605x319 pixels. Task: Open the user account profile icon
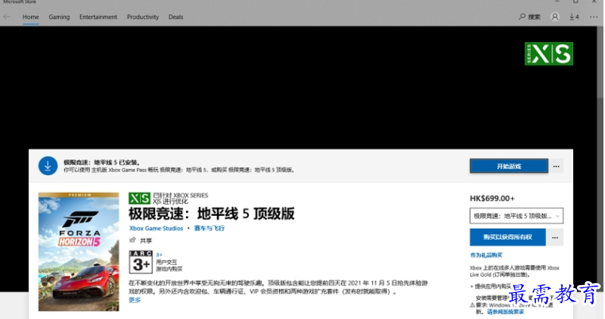(555, 17)
